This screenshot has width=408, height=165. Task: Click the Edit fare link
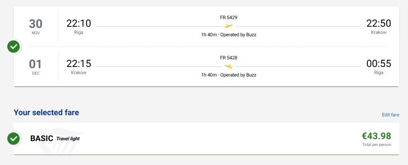390,115
